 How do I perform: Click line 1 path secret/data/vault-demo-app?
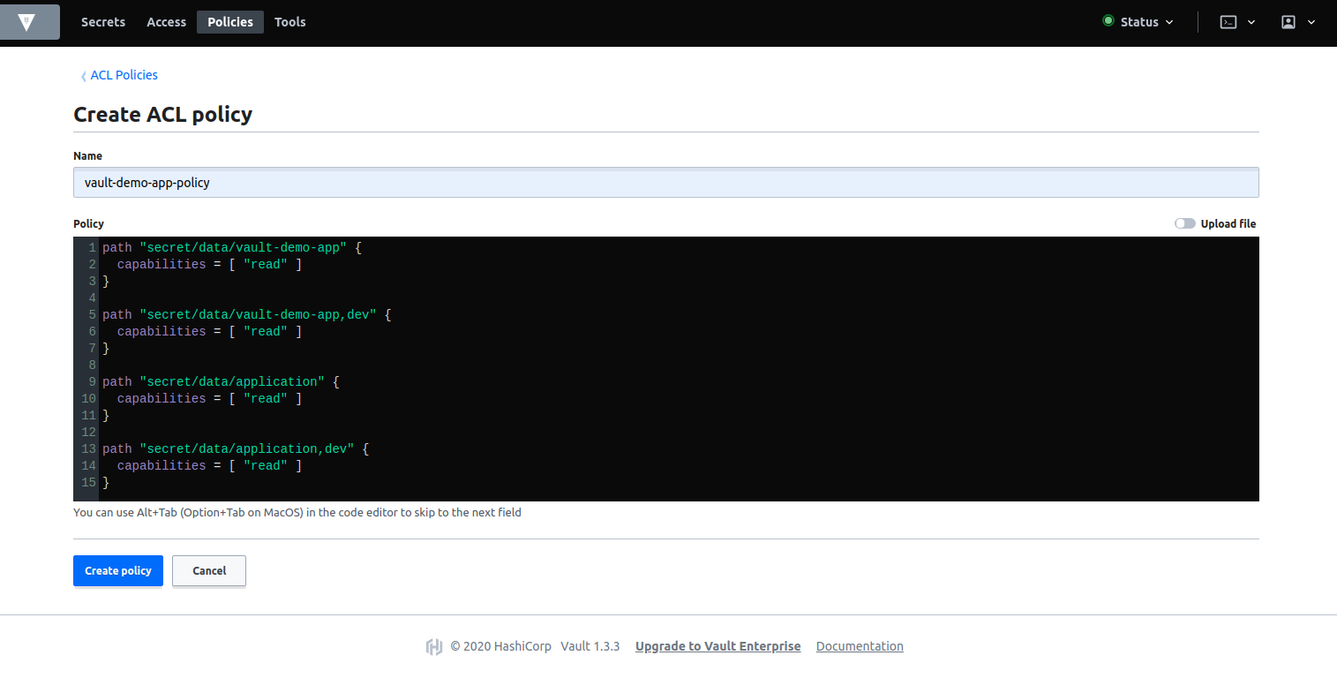pos(232,248)
